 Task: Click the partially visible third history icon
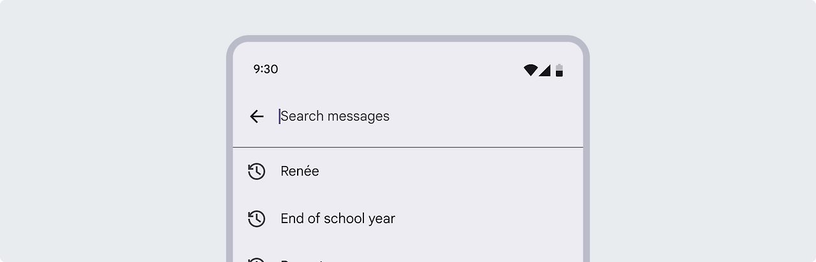(256, 259)
